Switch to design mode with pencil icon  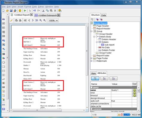click(x=11, y=20)
